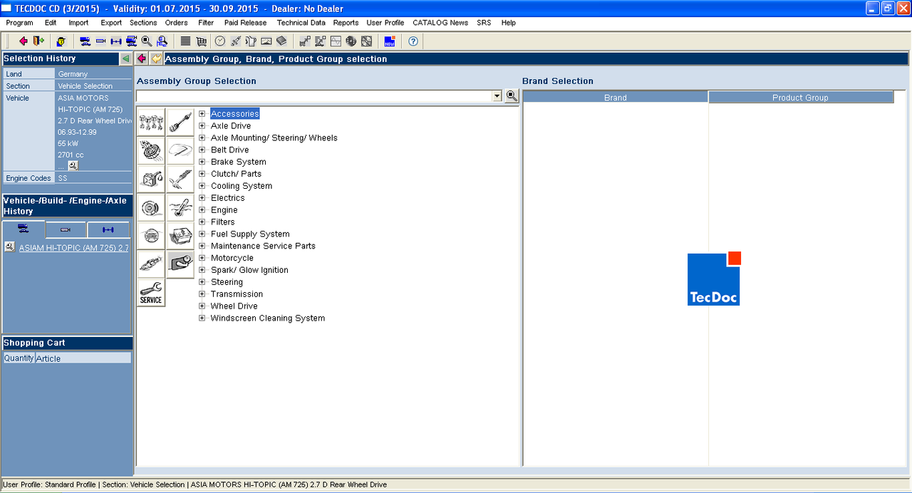This screenshot has height=493, width=912.
Task: Click the yellow return arrow in header
Action: [x=156, y=58]
